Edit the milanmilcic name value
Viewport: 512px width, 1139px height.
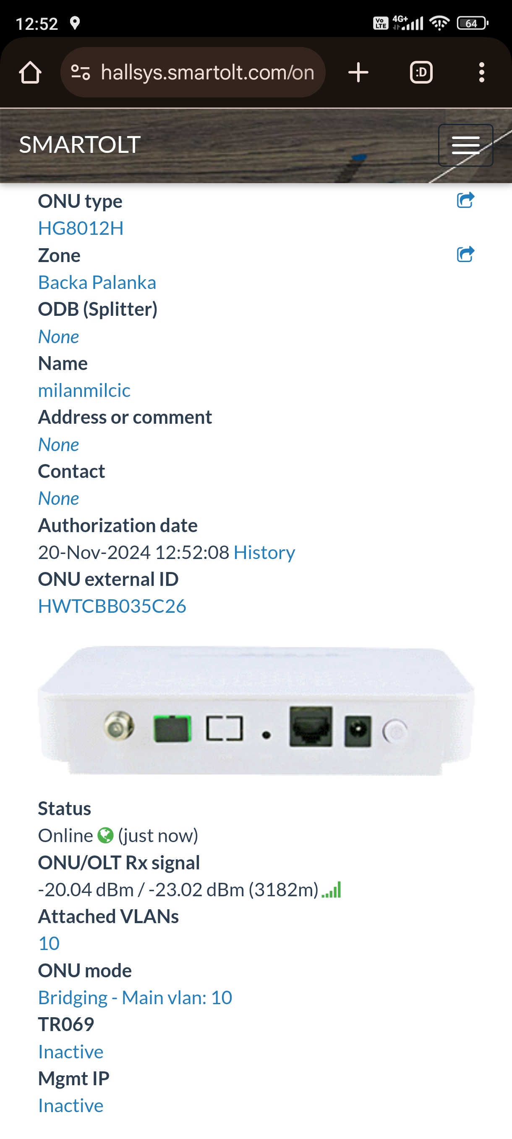click(x=84, y=390)
